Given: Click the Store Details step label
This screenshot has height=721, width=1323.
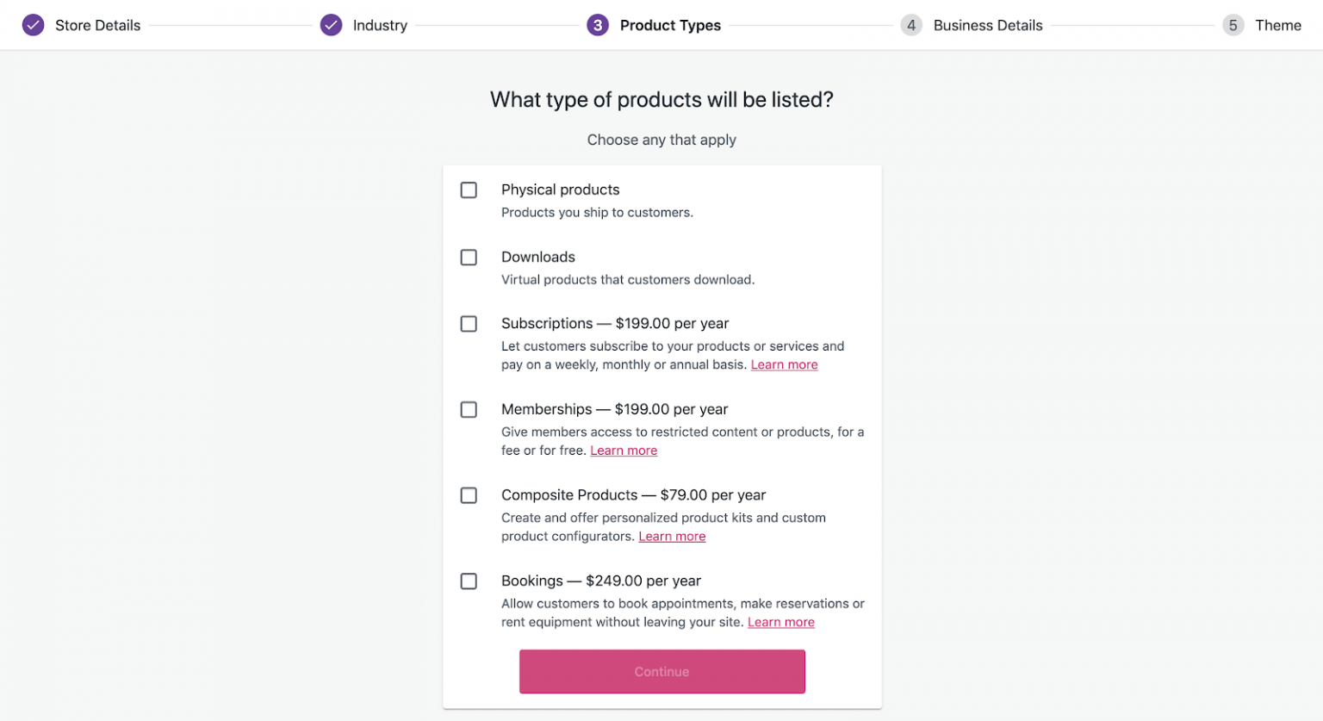Looking at the screenshot, I should pos(97,25).
